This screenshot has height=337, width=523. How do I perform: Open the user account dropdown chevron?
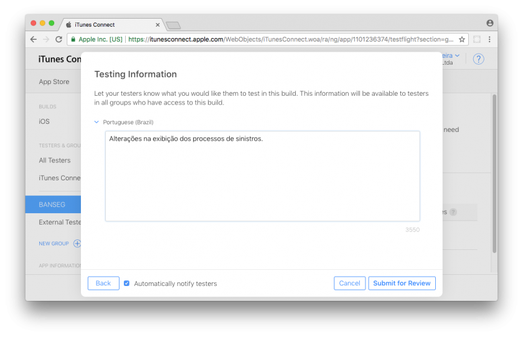(x=458, y=56)
